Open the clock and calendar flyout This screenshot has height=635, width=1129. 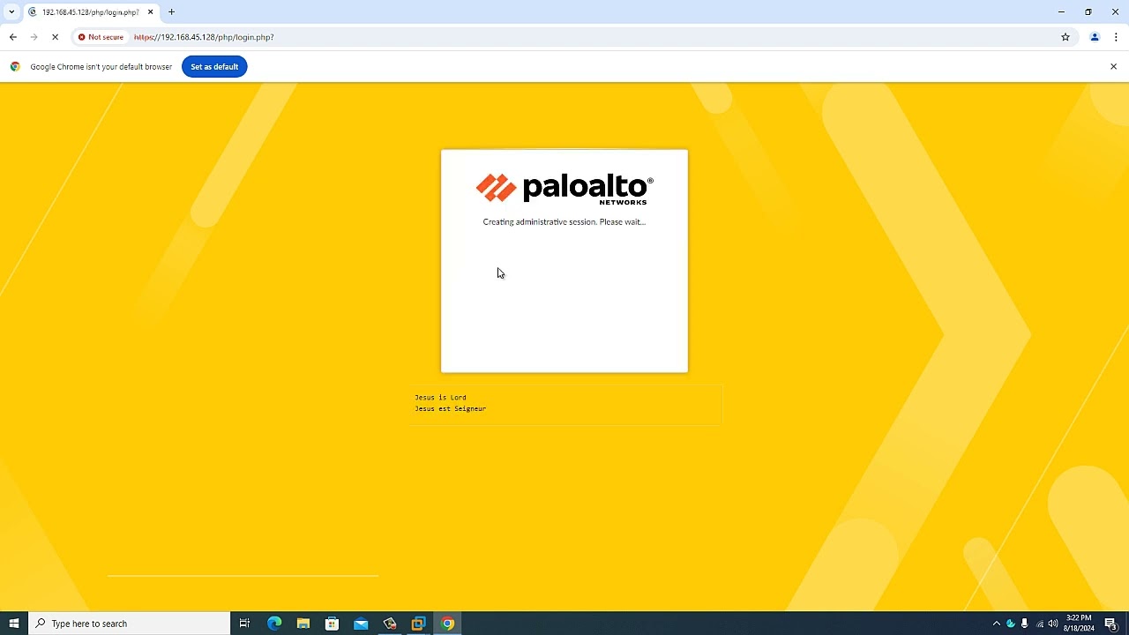[x=1079, y=624]
